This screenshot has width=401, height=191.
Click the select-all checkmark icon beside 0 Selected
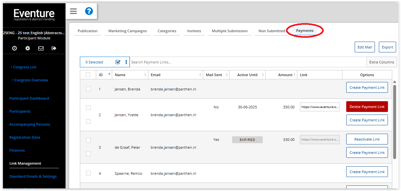coord(118,62)
